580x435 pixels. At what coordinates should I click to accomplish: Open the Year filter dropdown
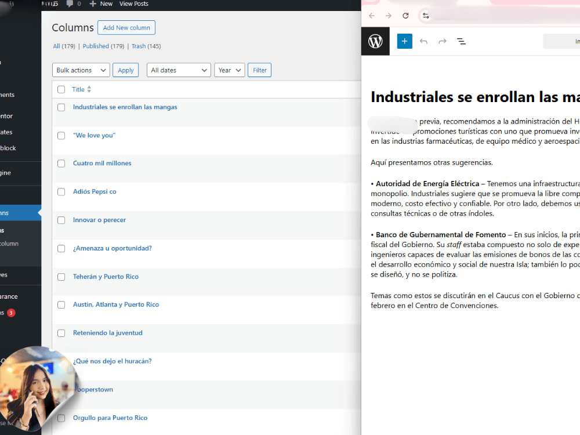click(x=229, y=70)
